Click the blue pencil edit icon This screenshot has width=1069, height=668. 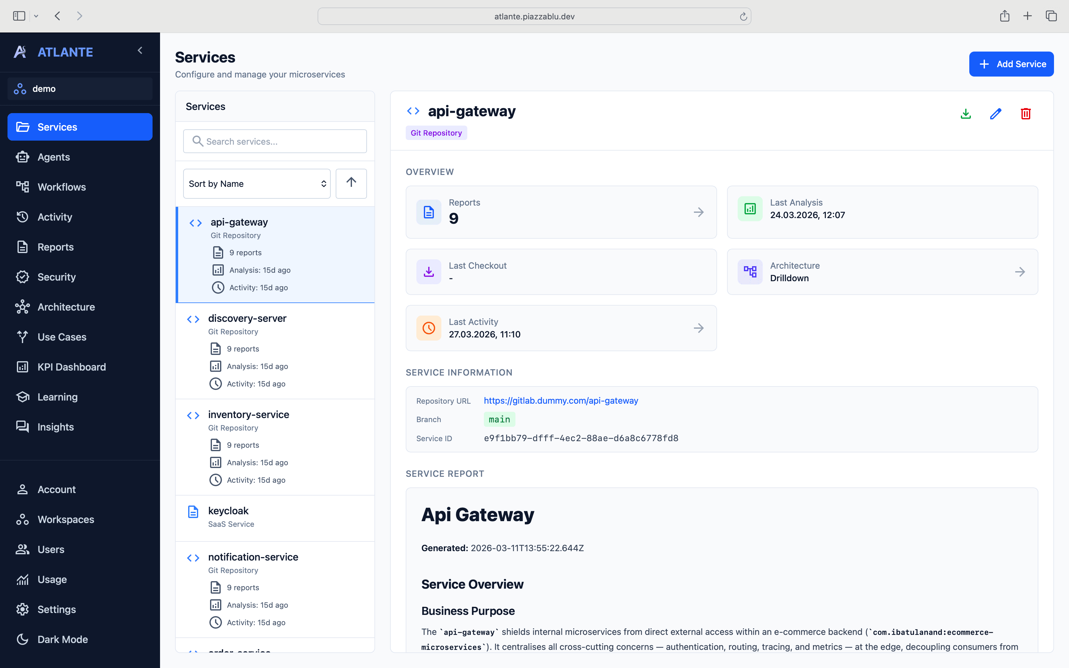pos(995,113)
